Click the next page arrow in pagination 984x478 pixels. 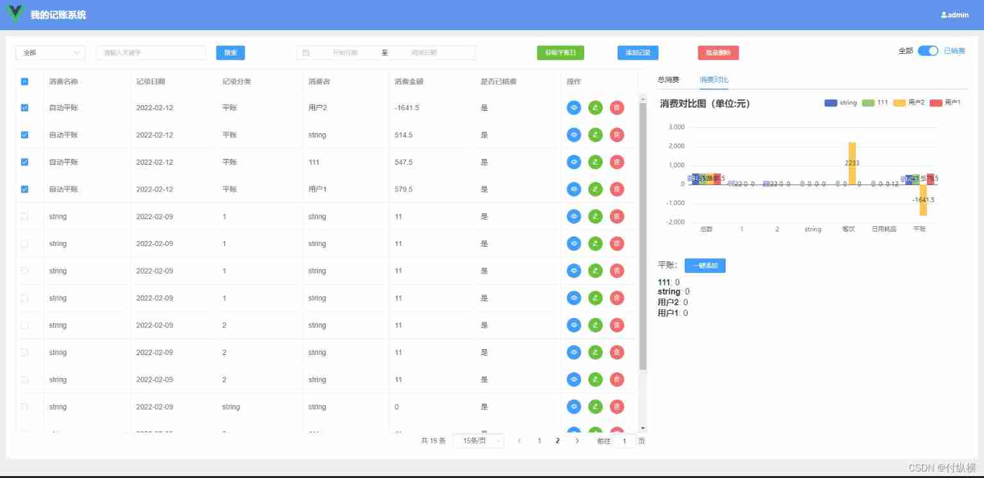tap(577, 441)
